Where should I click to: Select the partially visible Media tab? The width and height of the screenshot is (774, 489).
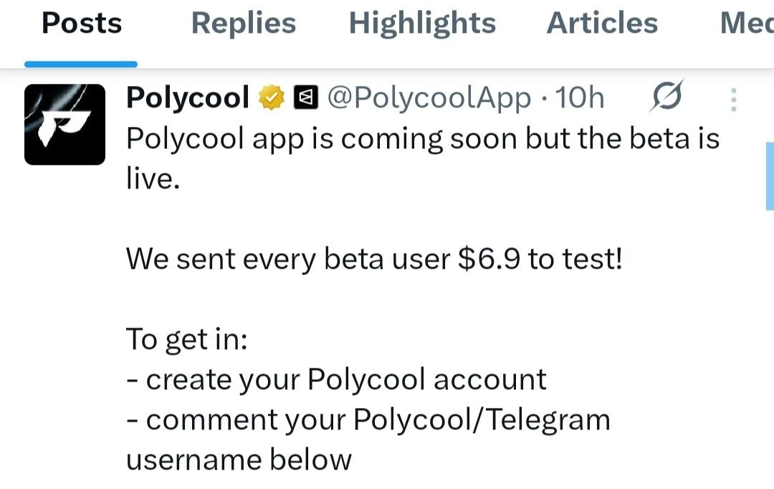click(746, 24)
